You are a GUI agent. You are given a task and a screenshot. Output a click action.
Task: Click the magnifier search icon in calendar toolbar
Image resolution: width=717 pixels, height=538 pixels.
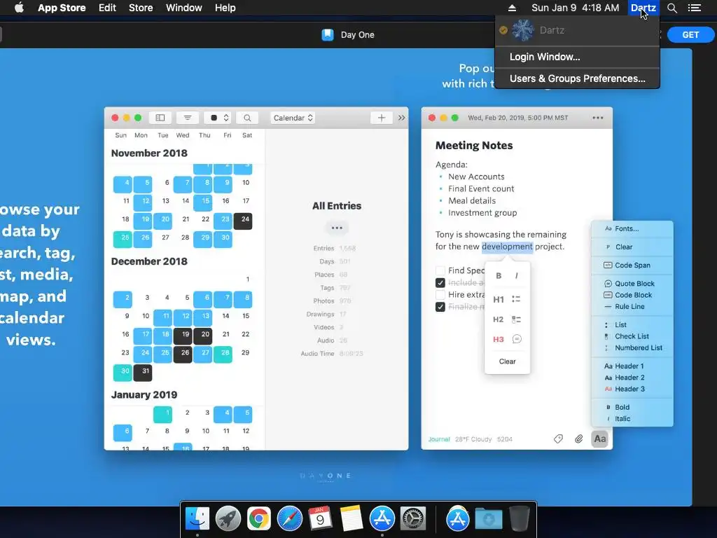(x=247, y=118)
